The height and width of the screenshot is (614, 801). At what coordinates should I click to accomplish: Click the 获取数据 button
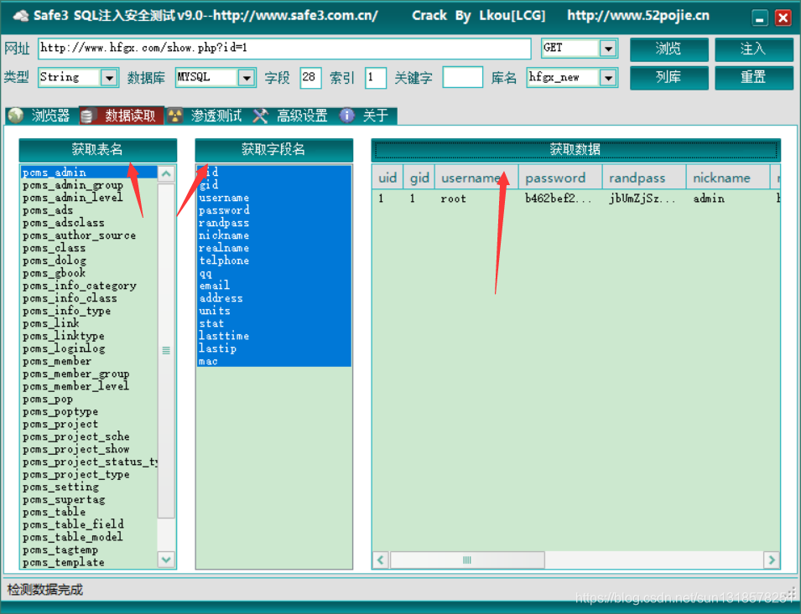575,150
